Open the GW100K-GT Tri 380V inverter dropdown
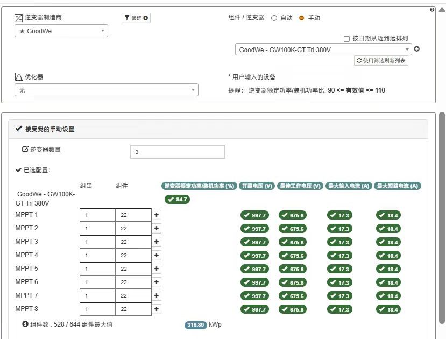The width and height of the screenshot is (446, 339). click(x=323, y=50)
